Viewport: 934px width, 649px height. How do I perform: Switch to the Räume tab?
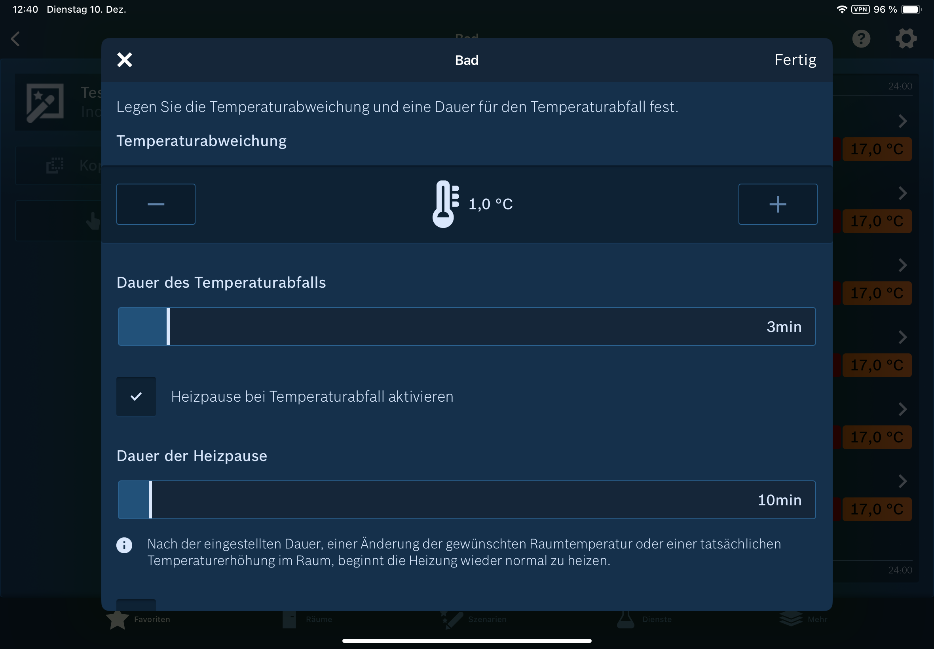pyautogui.click(x=308, y=620)
